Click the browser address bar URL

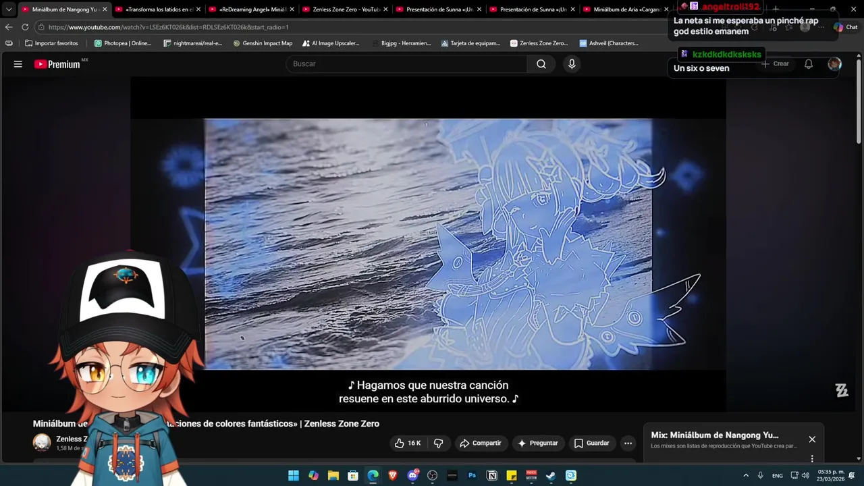point(168,27)
